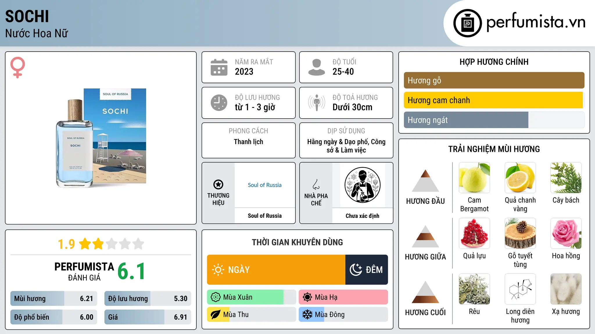
Task: Click the Trải nghiệm mùi hương heading
Action: (x=494, y=149)
